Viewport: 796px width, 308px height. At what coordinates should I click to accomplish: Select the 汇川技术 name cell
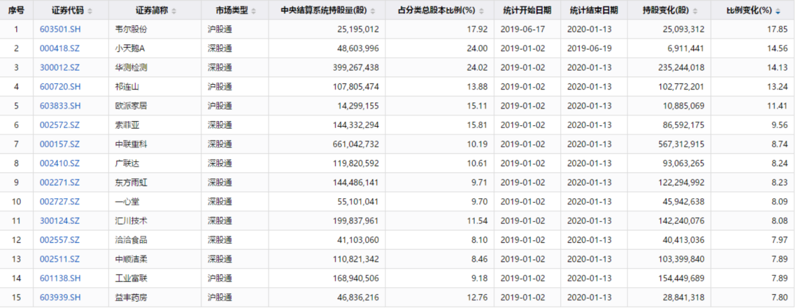tap(155, 221)
